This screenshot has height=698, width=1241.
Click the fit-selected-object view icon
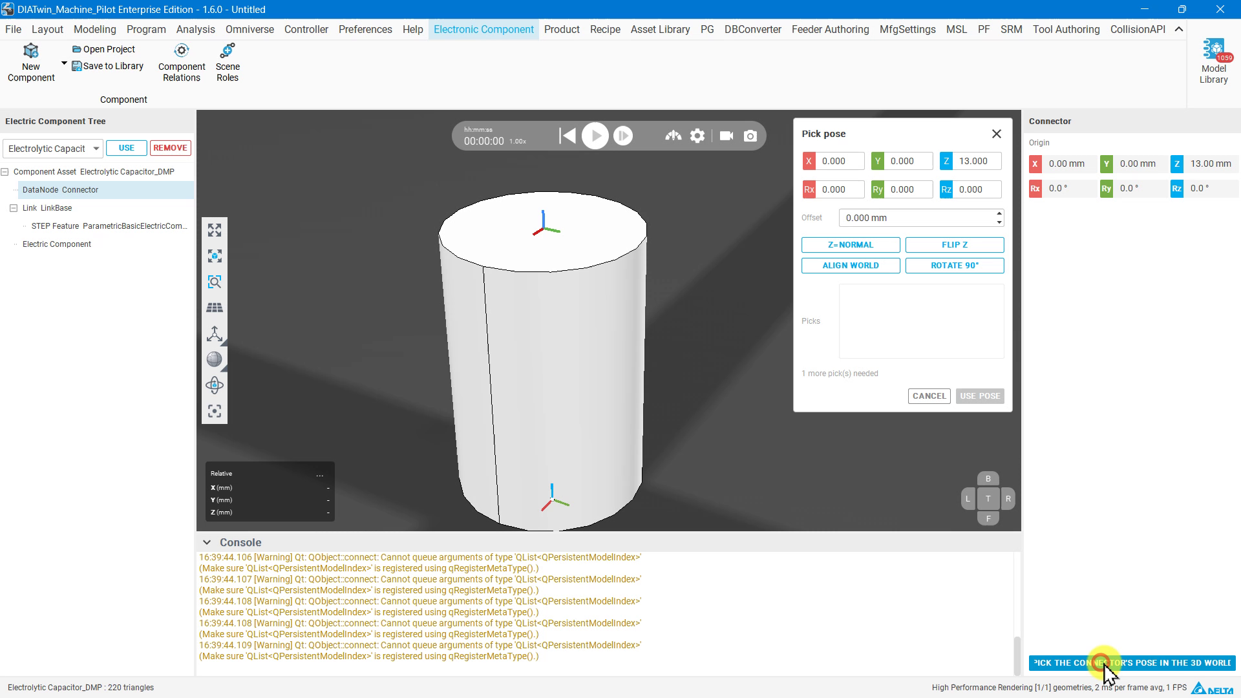[x=215, y=257]
